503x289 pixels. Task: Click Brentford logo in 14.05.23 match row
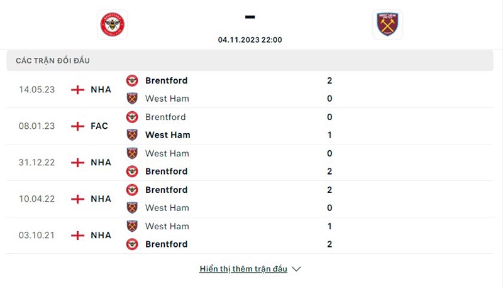[x=132, y=80]
